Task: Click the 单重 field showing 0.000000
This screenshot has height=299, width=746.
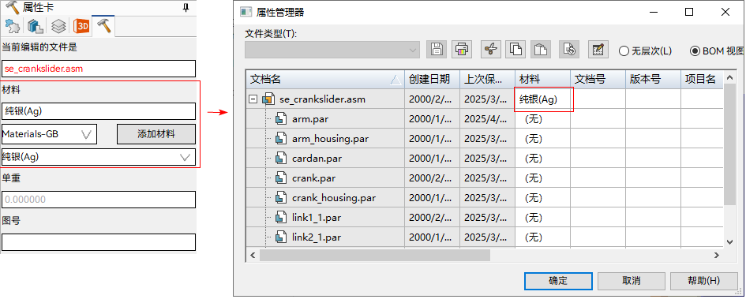Action: (x=99, y=200)
